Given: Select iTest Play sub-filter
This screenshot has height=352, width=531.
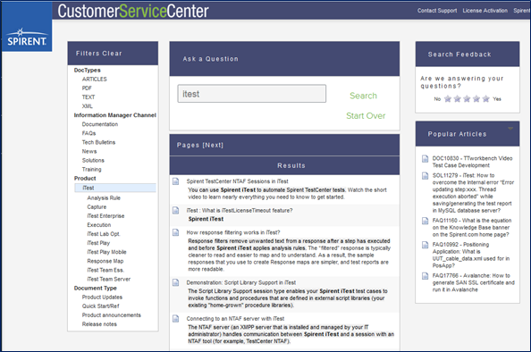Looking at the screenshot, I should coord(98,243).
